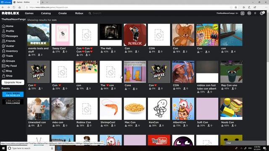Open Groups from the sidebar
Image resolution: width=269 pixels, height=151 pixels.
tap(8, 61)
